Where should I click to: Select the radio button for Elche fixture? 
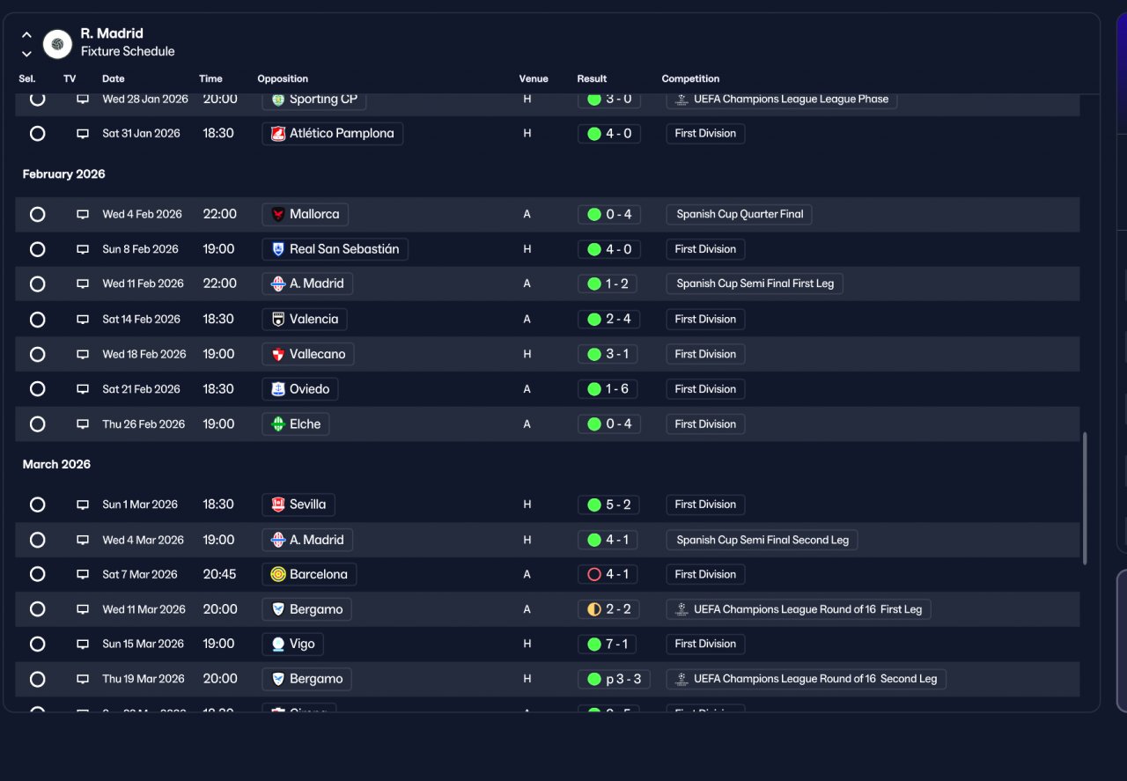pos(37,424)
